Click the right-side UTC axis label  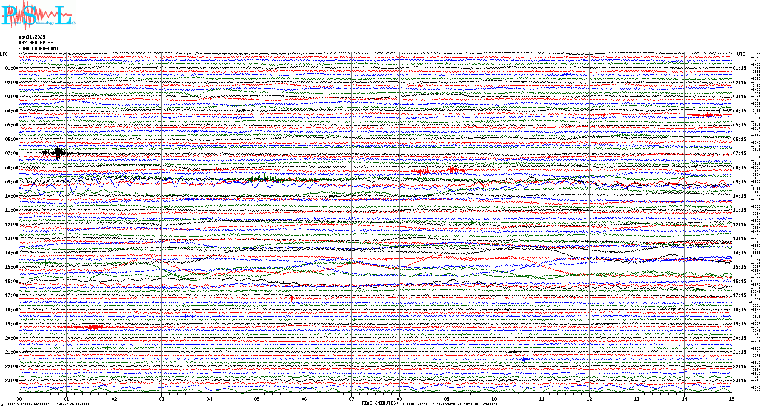coord(741,54)
